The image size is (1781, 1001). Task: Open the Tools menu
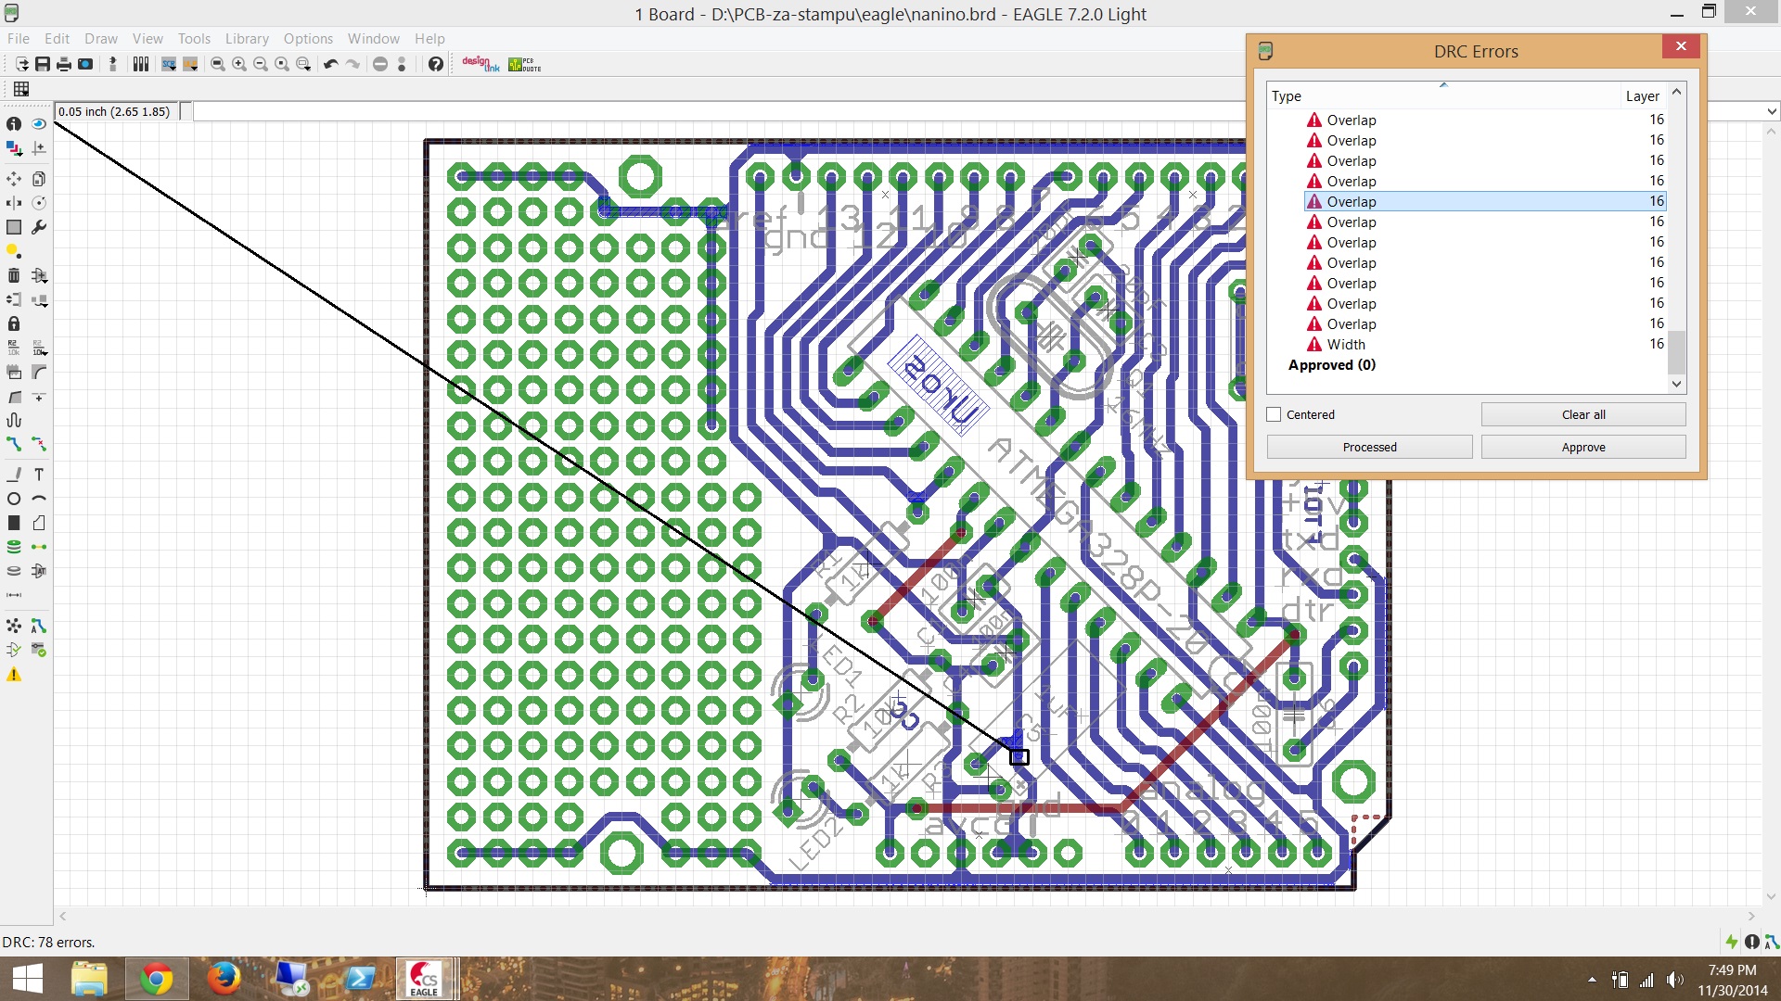tap(192, 38)
